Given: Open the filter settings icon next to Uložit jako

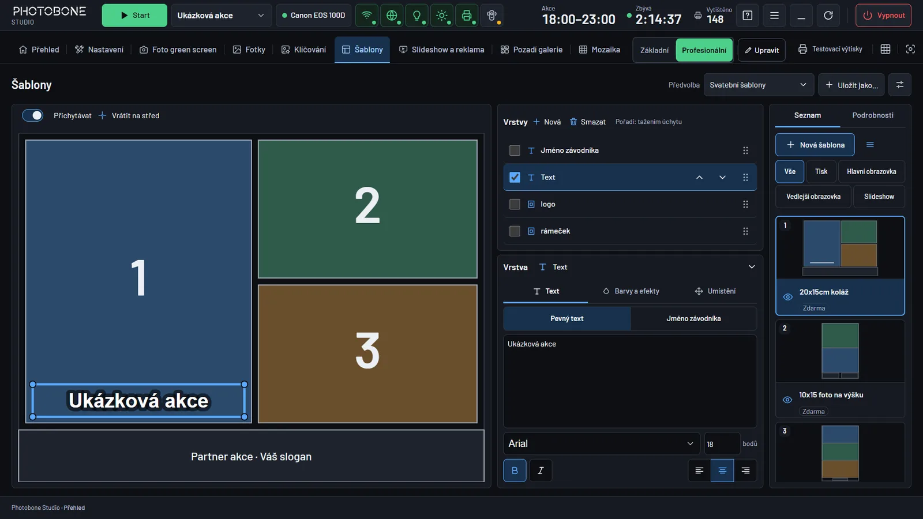Looking at the screenshot, I should tap(900, 85).
